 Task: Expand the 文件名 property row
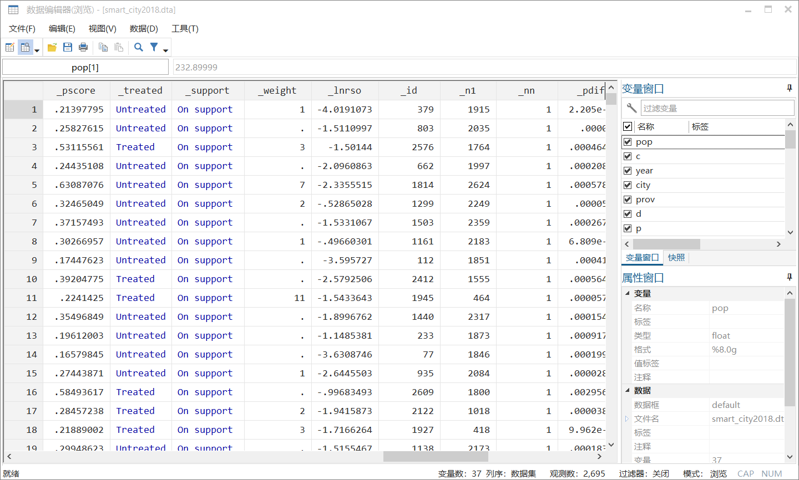coord(628,418)
